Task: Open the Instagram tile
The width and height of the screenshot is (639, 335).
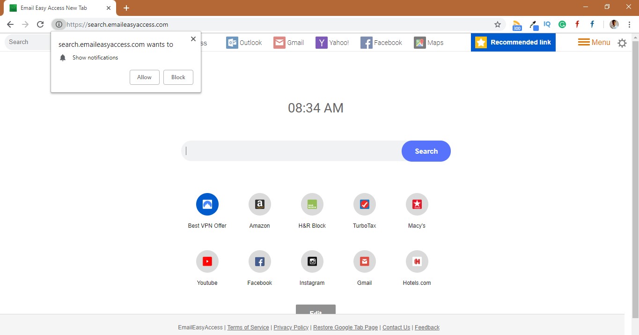Action: coord(312,261)
